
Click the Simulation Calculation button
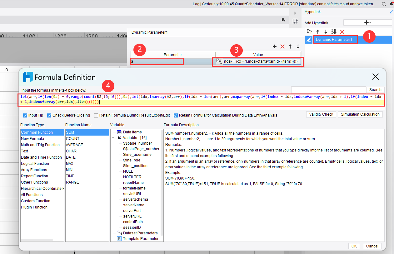360,114
